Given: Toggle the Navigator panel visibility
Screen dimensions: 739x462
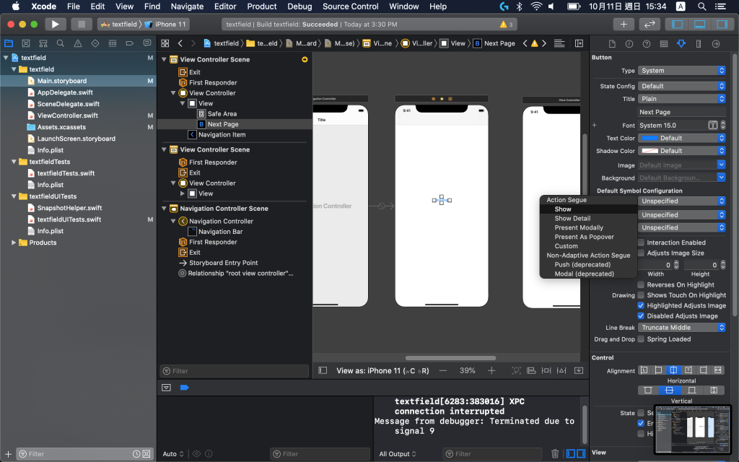Looking at the screenshot, I should coord(678,24).
